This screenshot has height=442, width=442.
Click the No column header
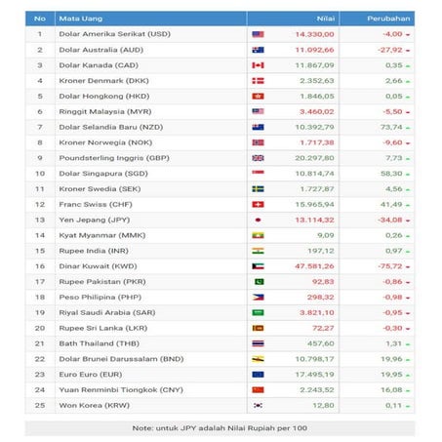point(40,19)
